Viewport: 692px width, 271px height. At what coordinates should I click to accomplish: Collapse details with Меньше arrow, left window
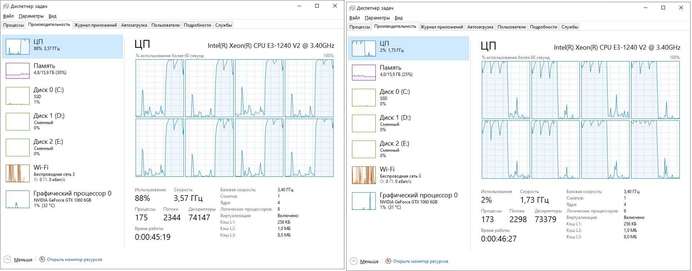(7, 259)
